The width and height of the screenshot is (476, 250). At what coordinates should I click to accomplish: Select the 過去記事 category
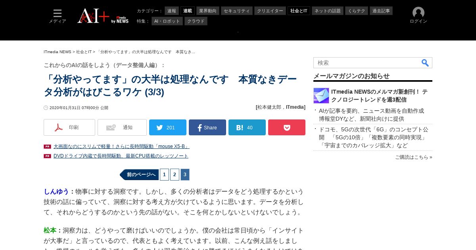point(381,11)
